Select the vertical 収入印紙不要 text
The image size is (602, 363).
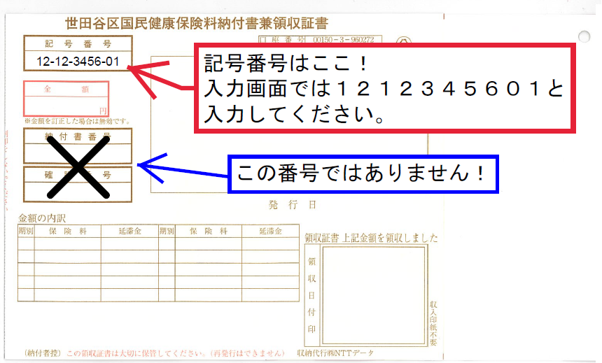point(433,323)
